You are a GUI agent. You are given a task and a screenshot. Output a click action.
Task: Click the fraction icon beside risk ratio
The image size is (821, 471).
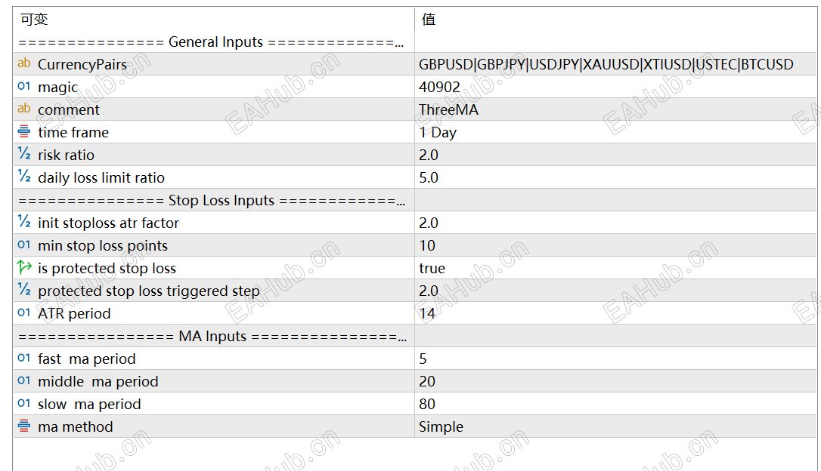point(24,155)
